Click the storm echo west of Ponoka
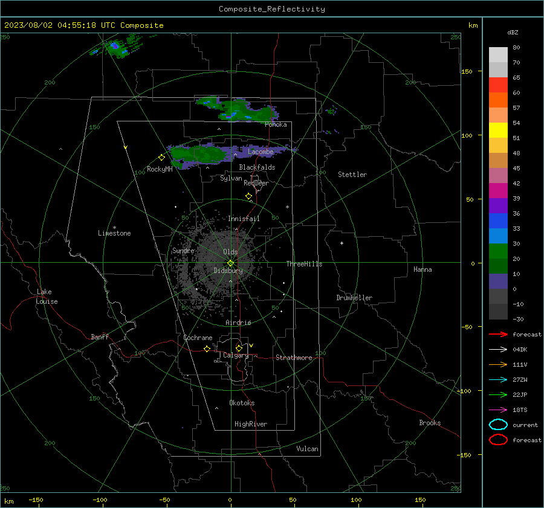544x508 pixels. click(x=238, y=109)
